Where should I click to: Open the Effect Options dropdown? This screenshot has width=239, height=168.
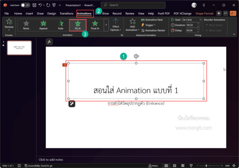(x=115, y=25)
